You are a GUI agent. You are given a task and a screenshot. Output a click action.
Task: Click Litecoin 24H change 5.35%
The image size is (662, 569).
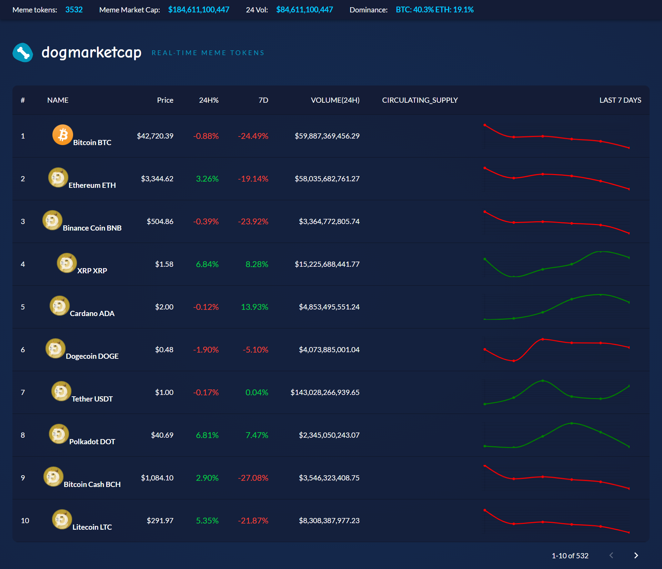[x=207, y=521]
